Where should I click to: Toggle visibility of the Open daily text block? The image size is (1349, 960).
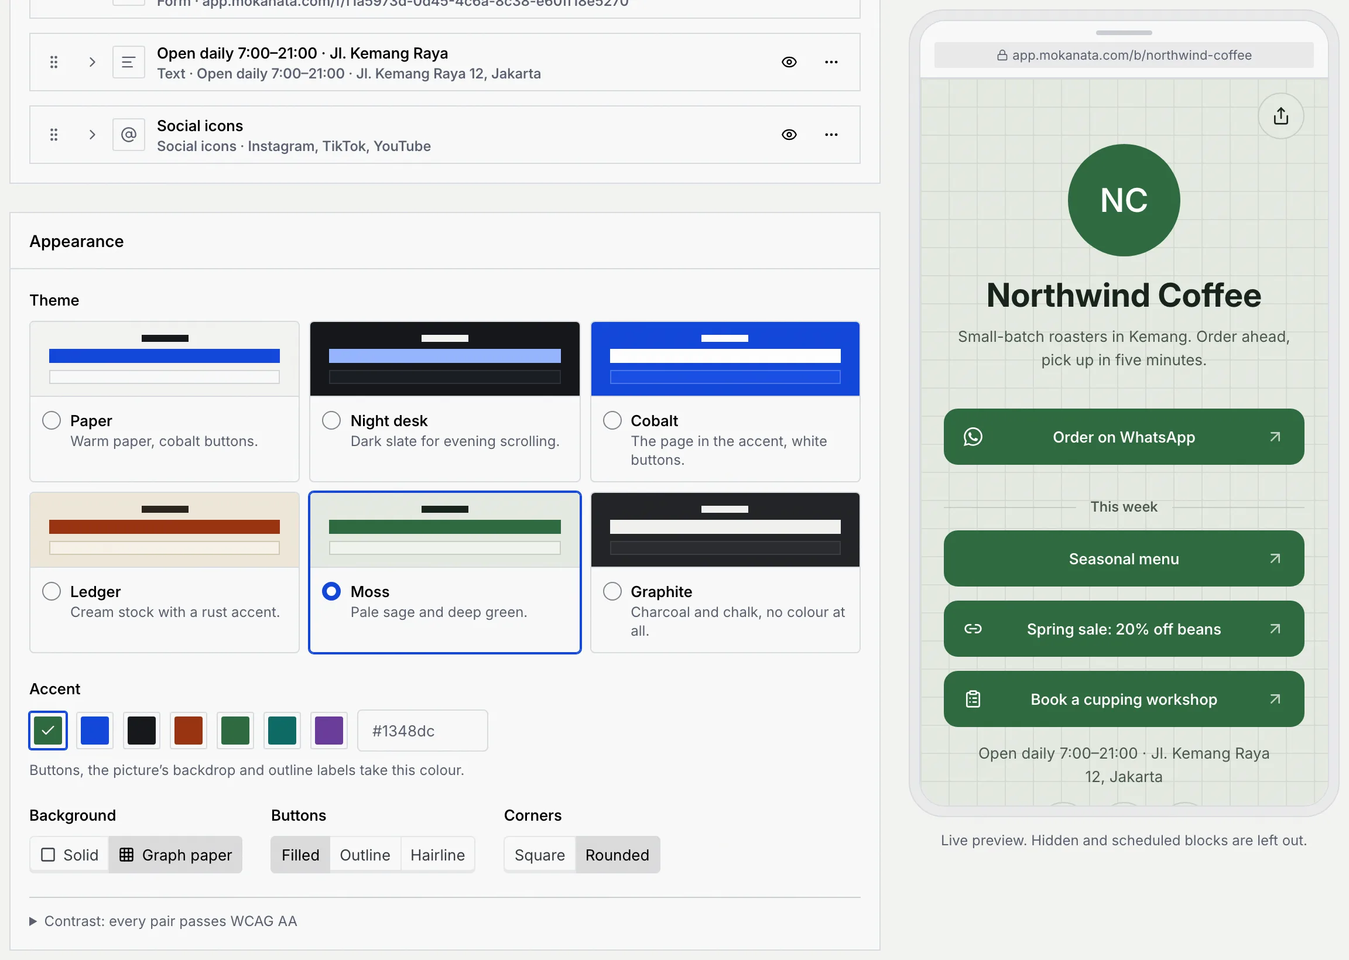coord(789,62)
